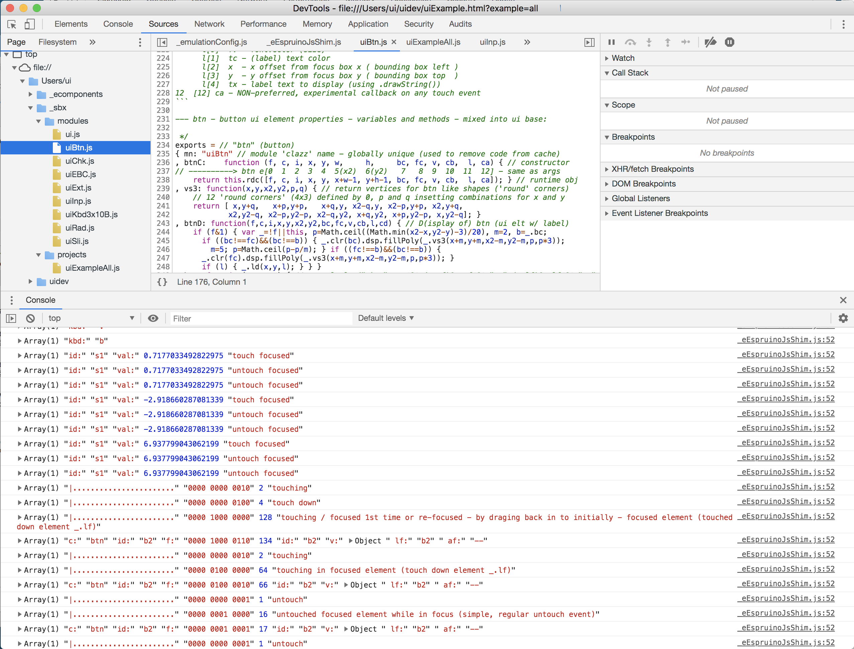The height and width of the screenshot is (649, 854).
Task: Switch to the Network tab
Action: coord(209,24)
